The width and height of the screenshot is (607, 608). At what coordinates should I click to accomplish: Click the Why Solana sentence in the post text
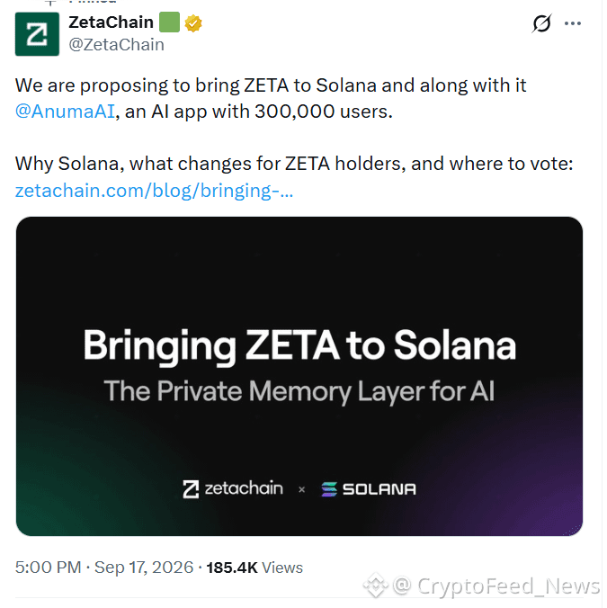point(294,164)
